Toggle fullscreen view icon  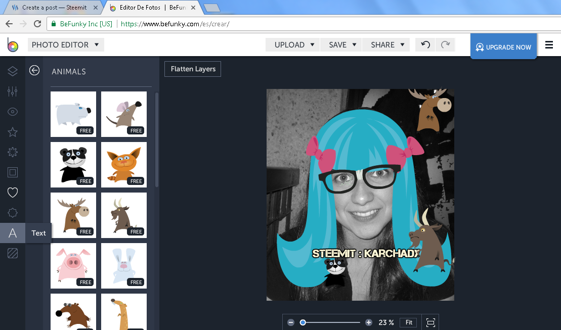pyautogui.click(x=431, y=322)
